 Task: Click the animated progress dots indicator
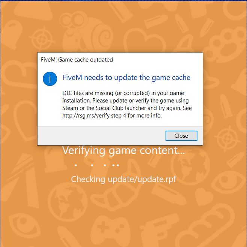tap(97, 165)
